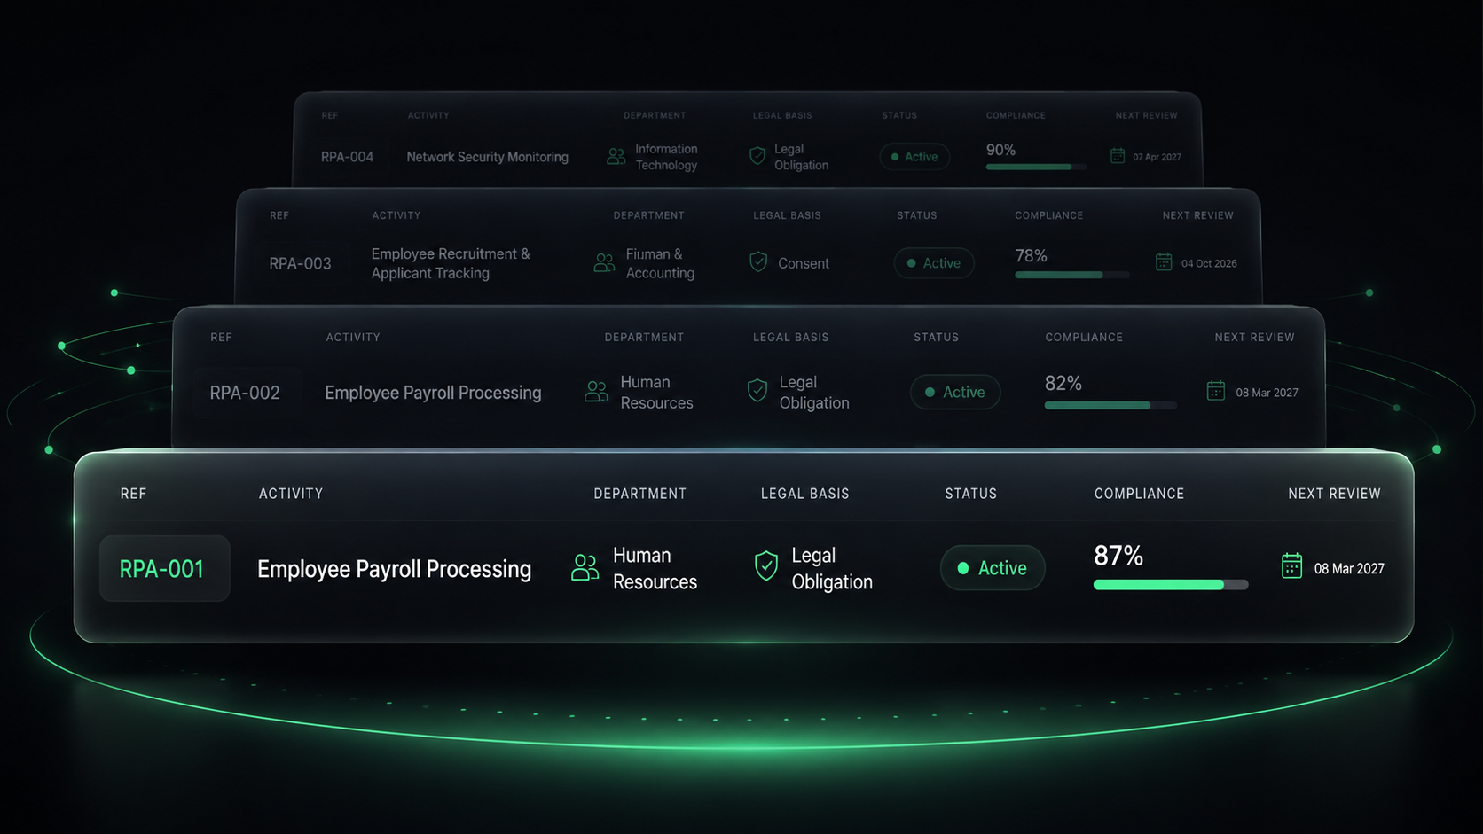Sort by the COMPLIANCE column header on the front card
1483x834 pixels.
tap(1139, 494)
